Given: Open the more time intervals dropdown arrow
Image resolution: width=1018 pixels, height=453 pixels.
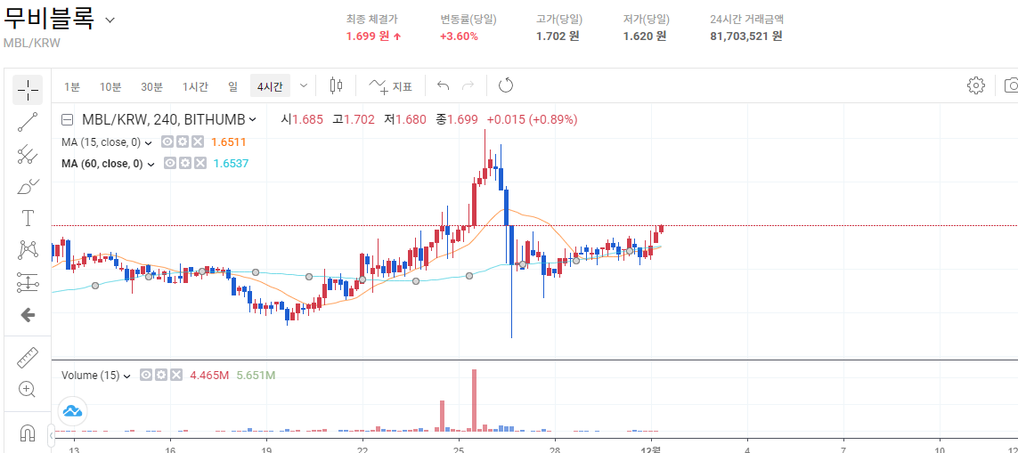Looking at the screenshot, I should pyautogui.click(x=303, y=85).
